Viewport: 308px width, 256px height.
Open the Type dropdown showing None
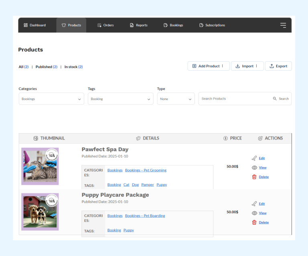tap(176, 99)
